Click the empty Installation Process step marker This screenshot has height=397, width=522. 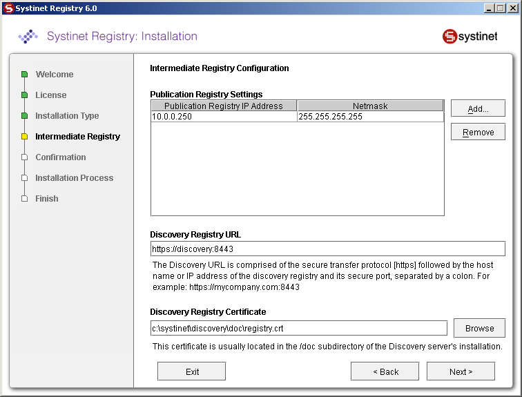[24, 177]
